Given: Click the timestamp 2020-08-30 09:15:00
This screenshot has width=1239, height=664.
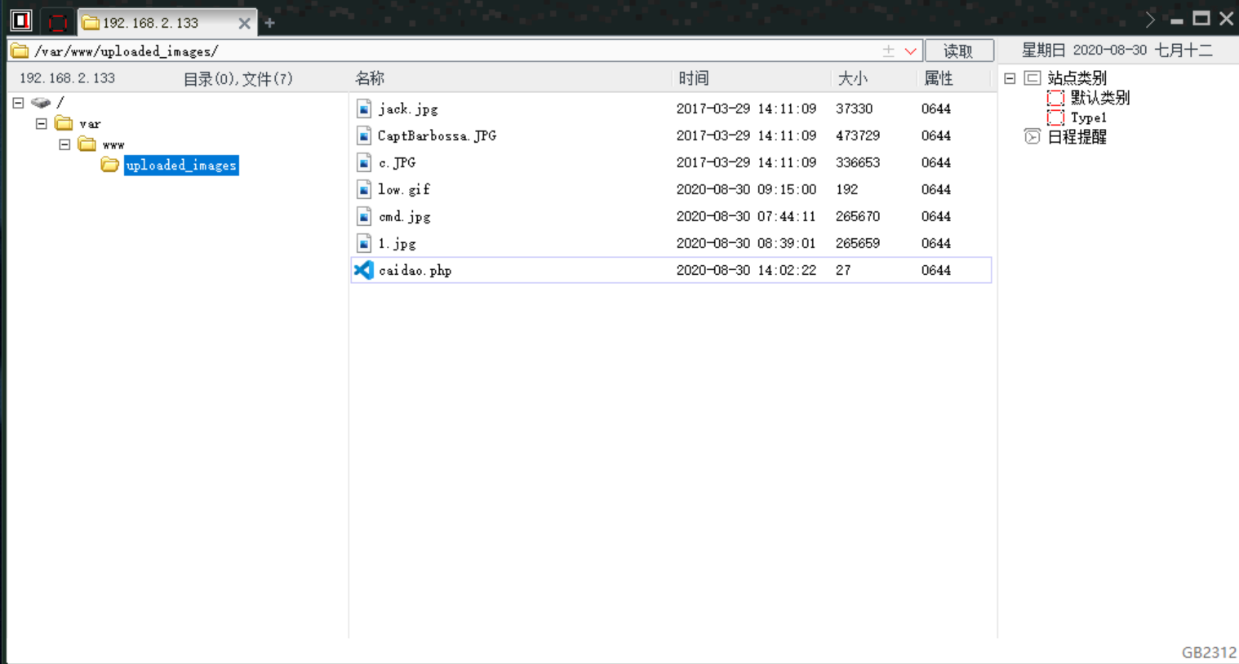Looking at the screenshot, I should 746,189.
